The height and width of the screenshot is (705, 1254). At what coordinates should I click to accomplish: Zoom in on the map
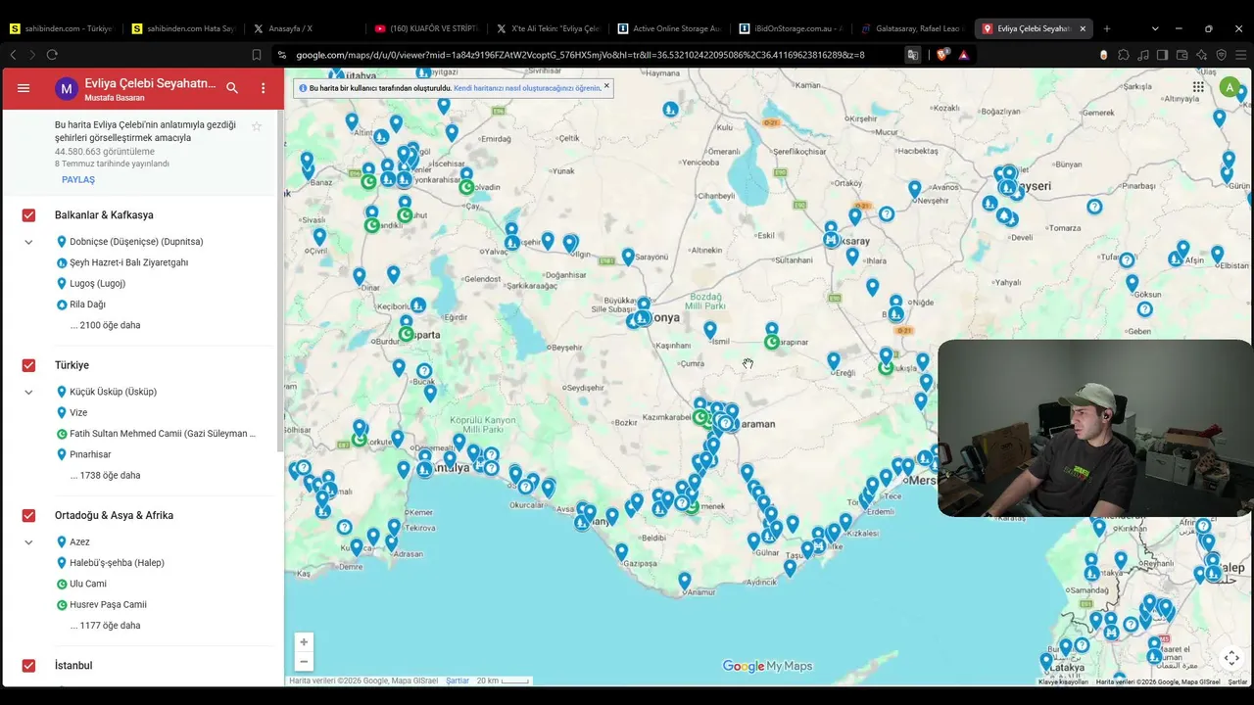point(304,642)
